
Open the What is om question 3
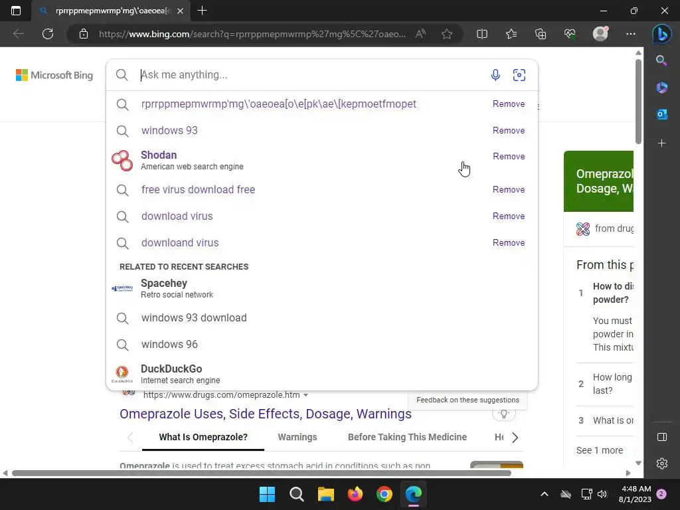(x=613, y=420)
